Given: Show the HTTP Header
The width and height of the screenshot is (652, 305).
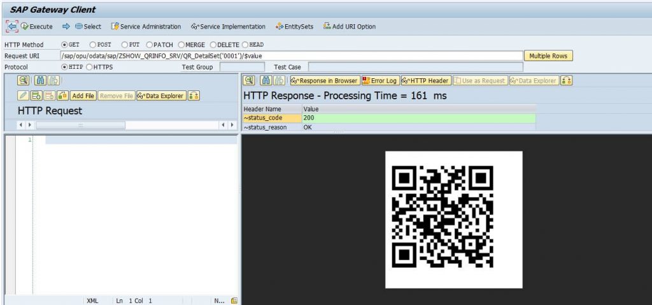Looking at the screenshot, I should coord(426,81).
